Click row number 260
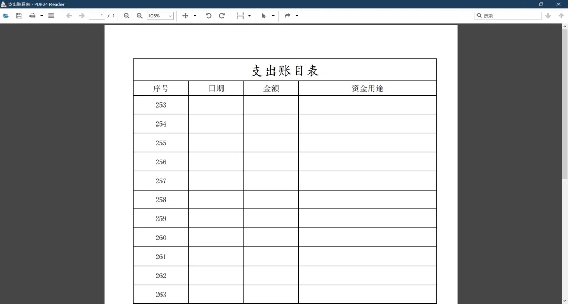The width and height of the screenshot is (568, 304). coord(161,238)
